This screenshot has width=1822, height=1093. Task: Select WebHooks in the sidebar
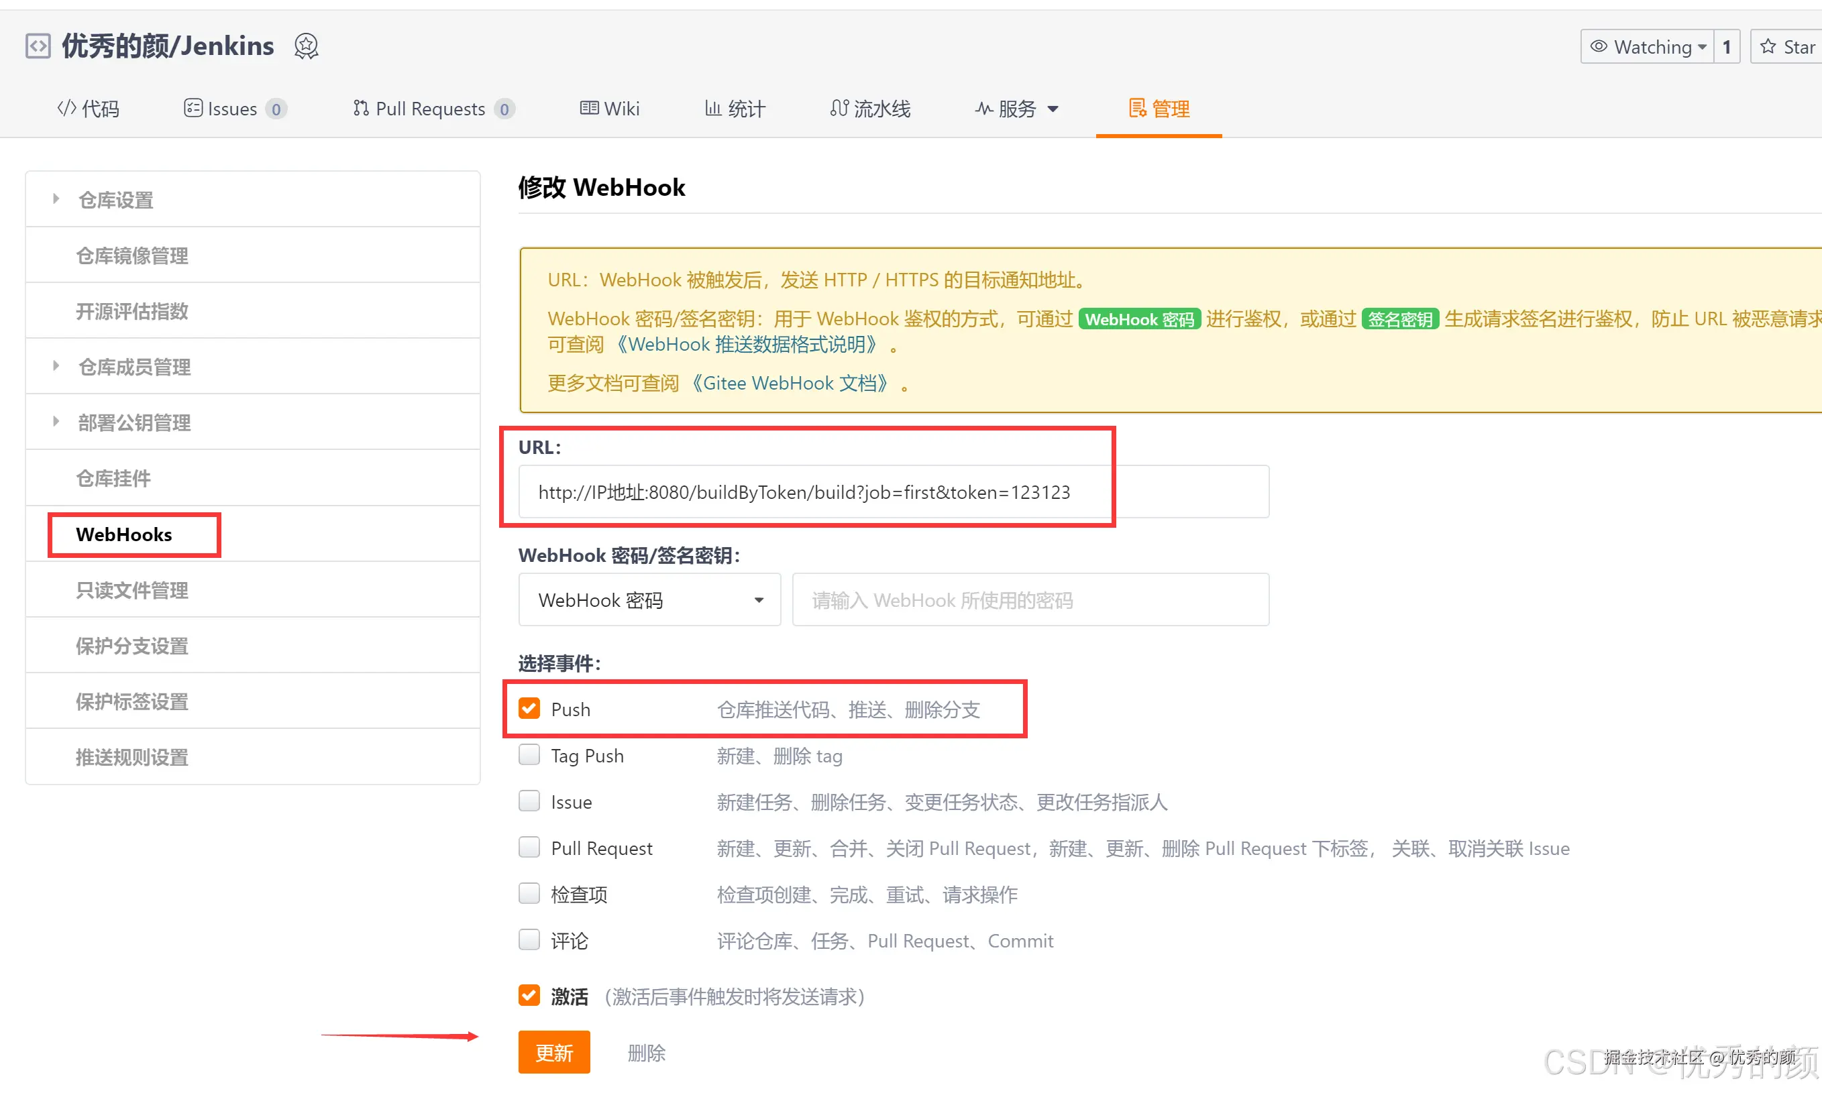tap(124, 534)
